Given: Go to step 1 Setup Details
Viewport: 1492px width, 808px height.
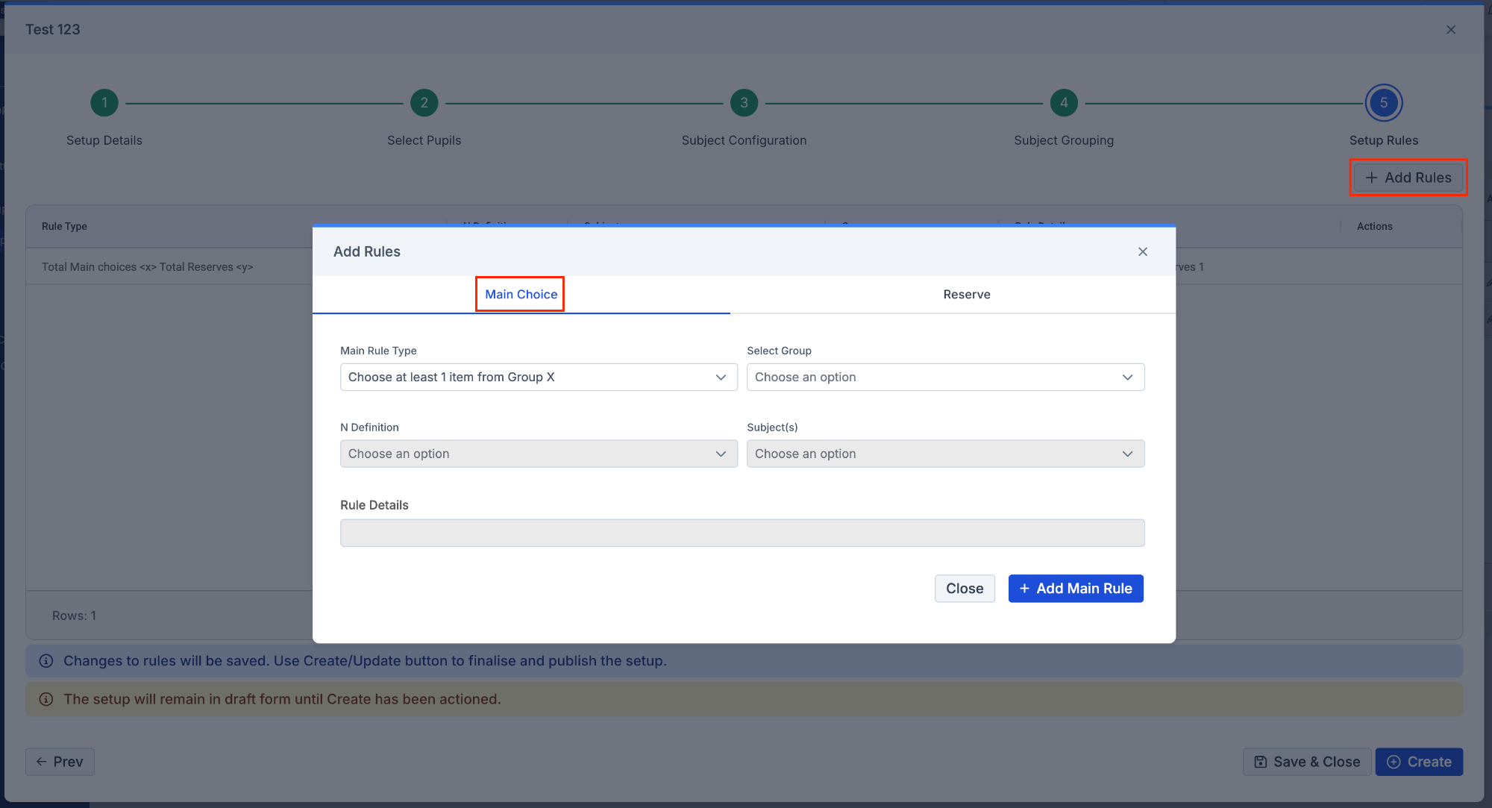Looking at the screenshot, I should [x=104, y=103].
